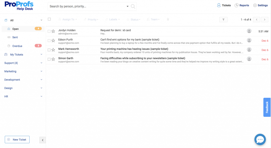Viewport: 271px width, 148px height.
Task: Star the Jordyn Holden ticket
Action: tap(53, 31)
